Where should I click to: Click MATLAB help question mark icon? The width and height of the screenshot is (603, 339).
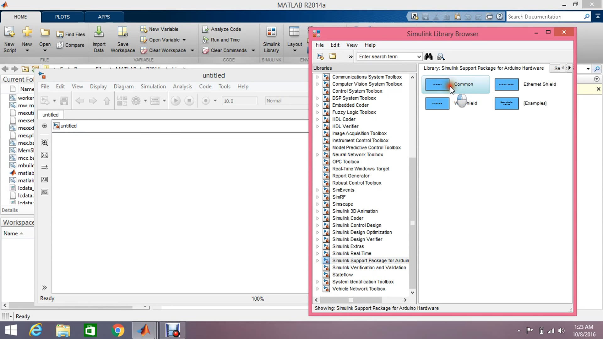[499, 17]
